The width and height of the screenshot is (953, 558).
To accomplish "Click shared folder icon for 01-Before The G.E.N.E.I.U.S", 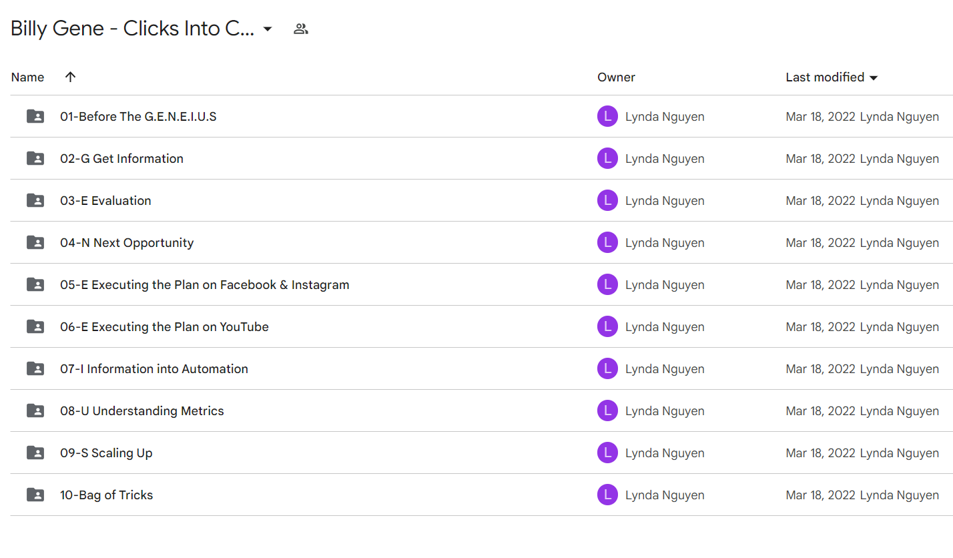I will click(35, 116).
